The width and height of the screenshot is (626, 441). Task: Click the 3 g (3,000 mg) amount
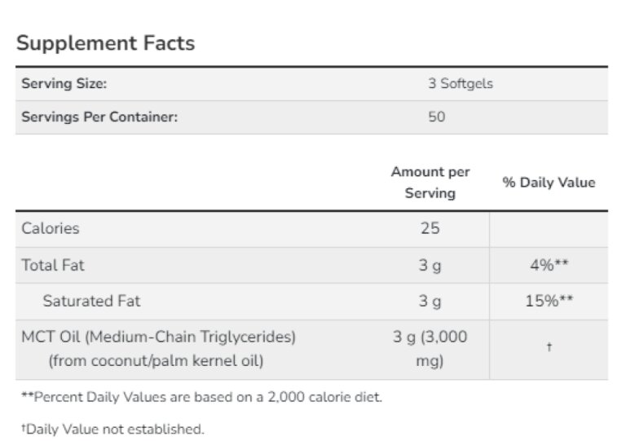(430, 347)
